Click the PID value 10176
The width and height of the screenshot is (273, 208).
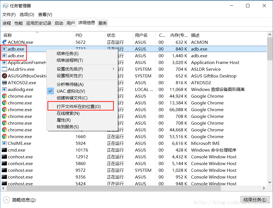(x=82, y=150)
